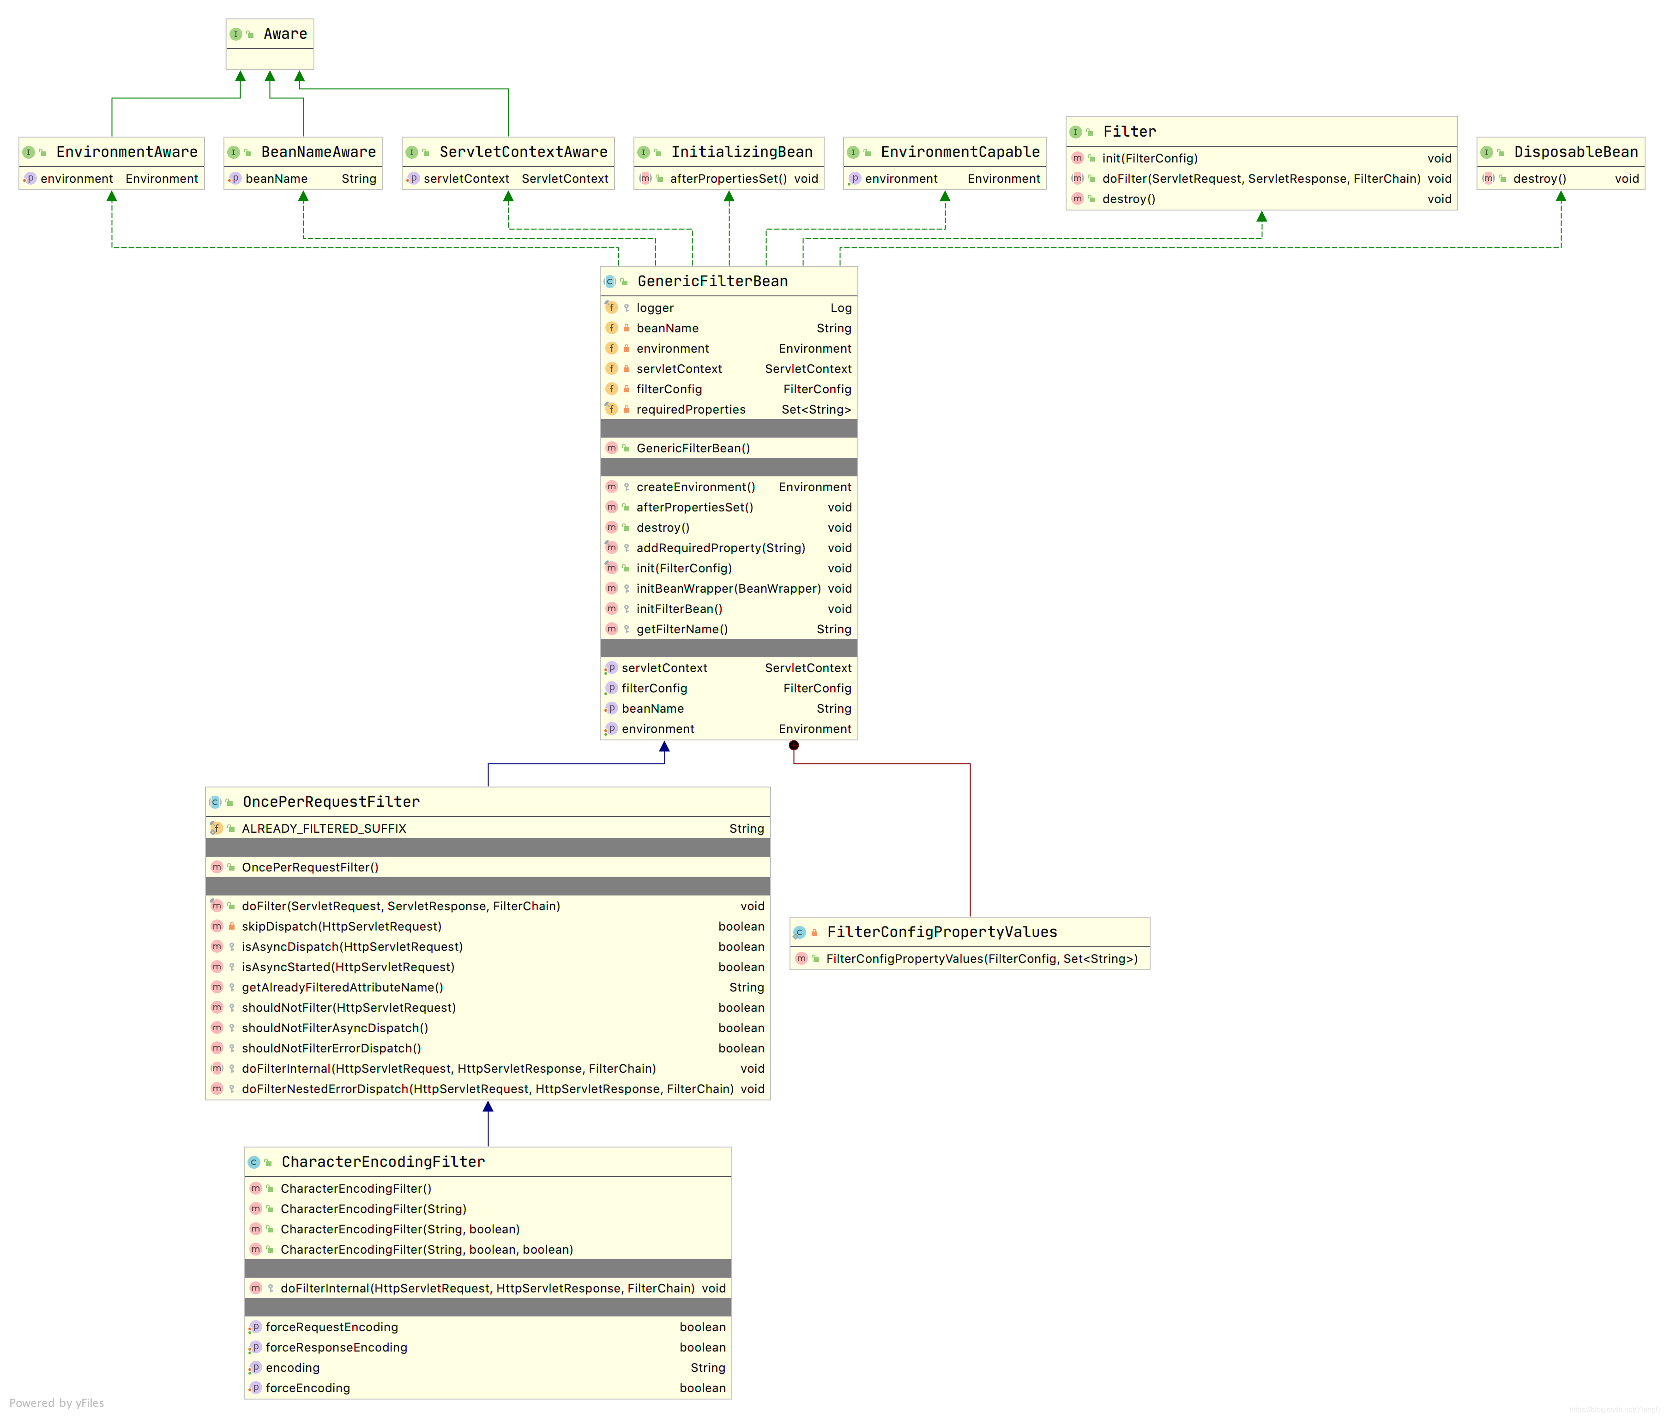The height and width of the screenshot is (1418, 1664).
Task: Click forceResponseEncoding property row
Action: (x=488, y=1347)
